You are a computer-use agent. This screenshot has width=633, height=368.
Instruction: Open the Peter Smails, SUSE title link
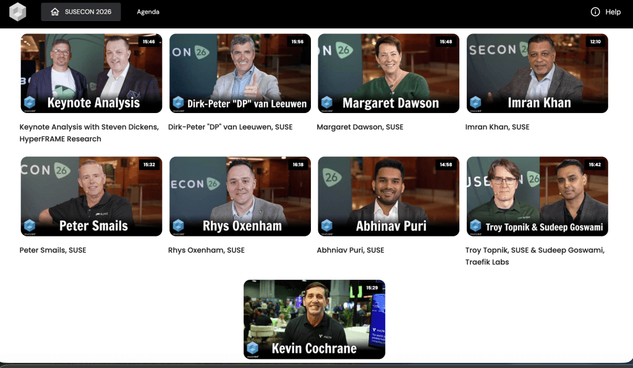click(53, 250)
